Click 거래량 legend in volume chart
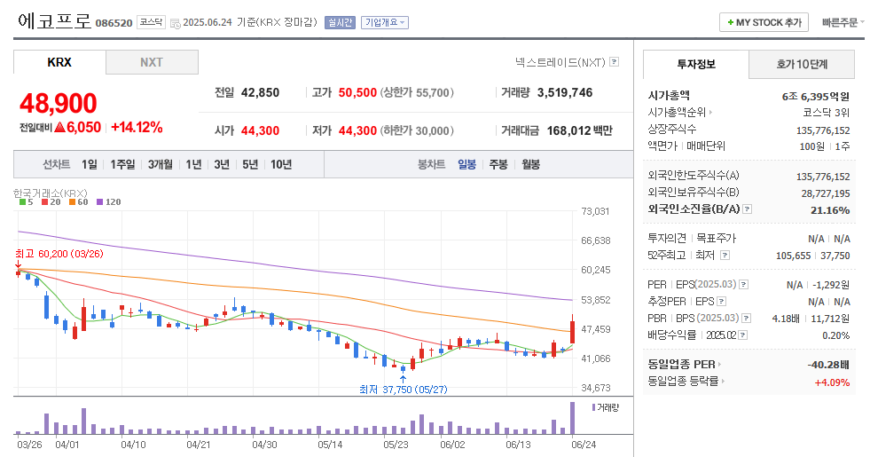 point(606,407)
